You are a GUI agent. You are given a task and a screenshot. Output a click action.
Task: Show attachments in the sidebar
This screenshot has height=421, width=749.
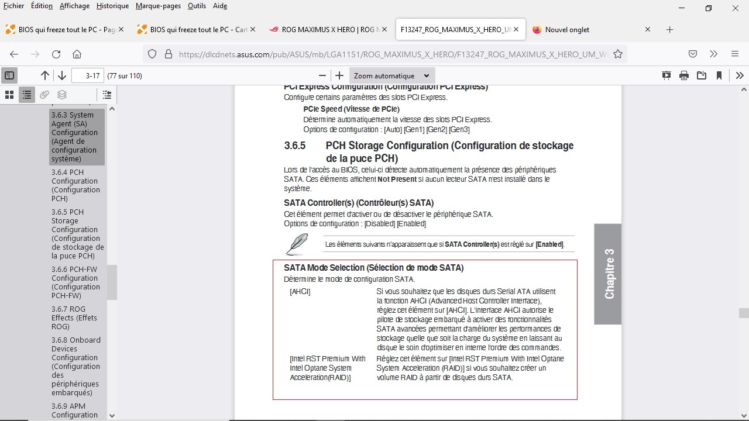click(44, 95)
